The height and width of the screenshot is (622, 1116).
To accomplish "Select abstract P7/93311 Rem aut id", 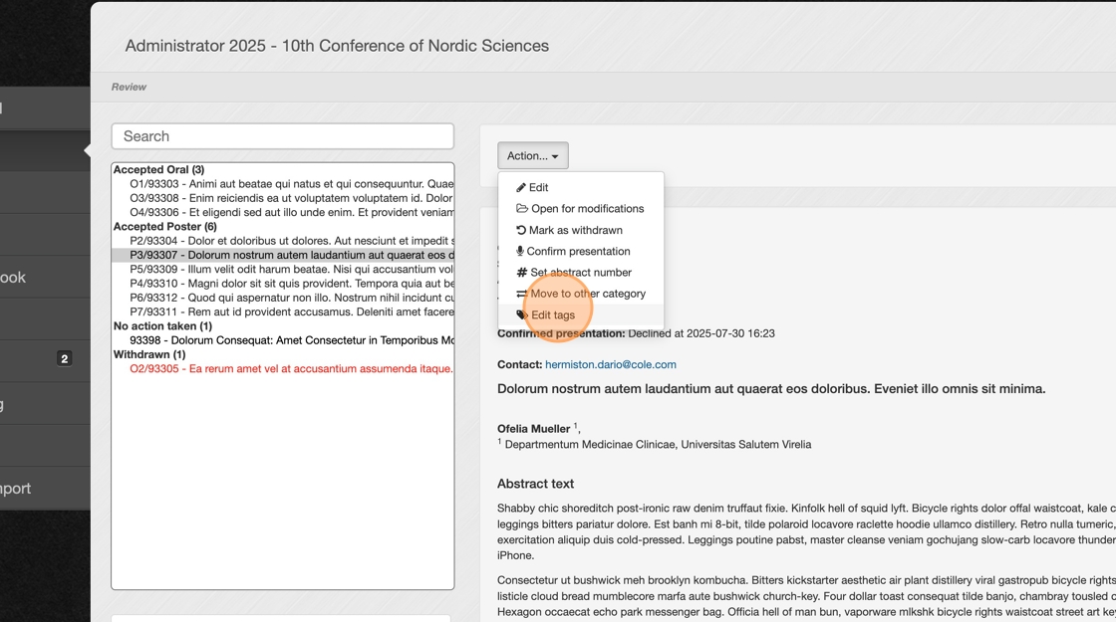I will click(x=283, y=312).
